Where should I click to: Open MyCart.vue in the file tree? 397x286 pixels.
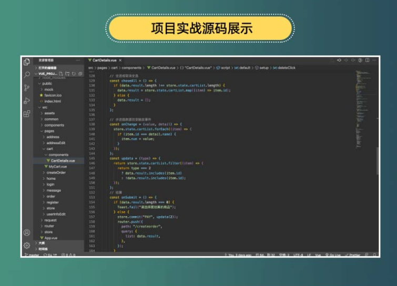(58, 167)
